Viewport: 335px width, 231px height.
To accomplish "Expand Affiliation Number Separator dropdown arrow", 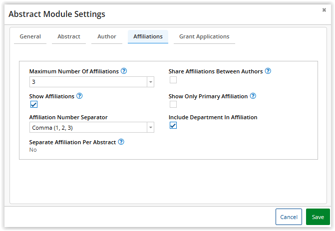I will click(150, 128).
